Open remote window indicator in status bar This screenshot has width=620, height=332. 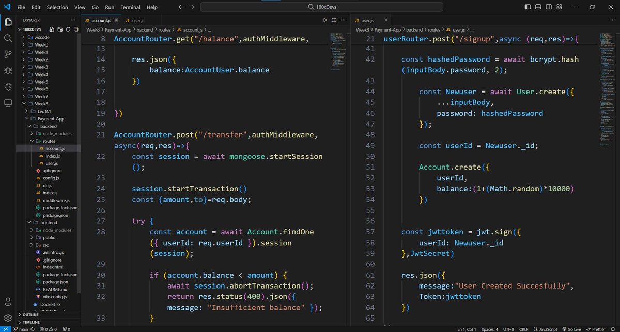pos(7,329)
